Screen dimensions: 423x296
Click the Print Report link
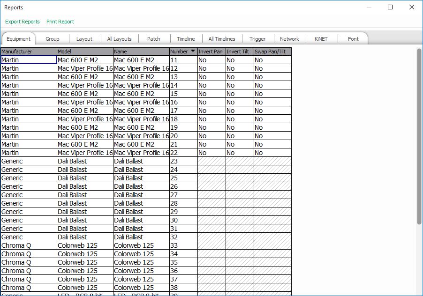click(x=60, y=22)
